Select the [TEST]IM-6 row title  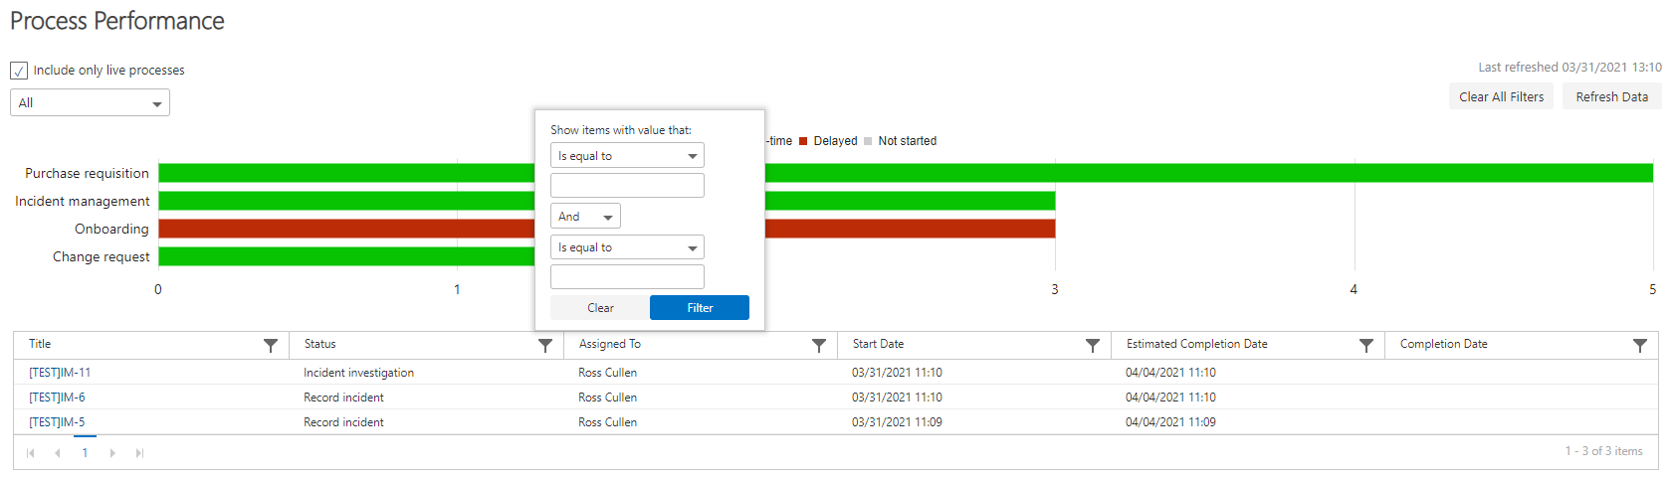[x=57, y=398]
